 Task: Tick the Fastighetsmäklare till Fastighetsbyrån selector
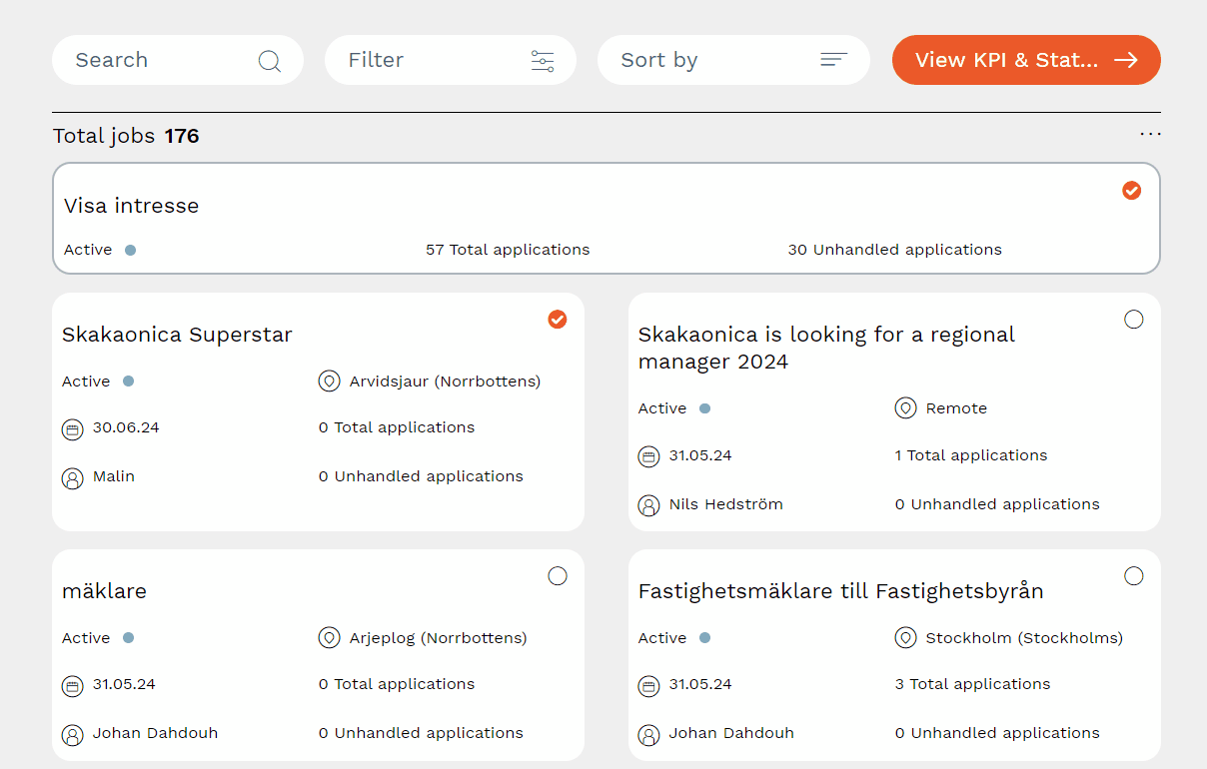(x=1133, y=575)
